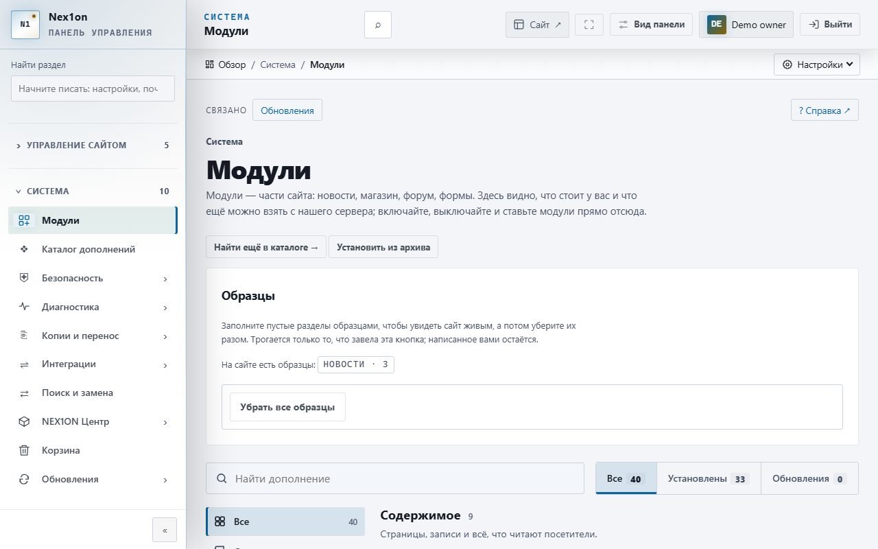Click the Интеграции arrows icon
This screenshot has height=549, width=878.
[24, 364]
